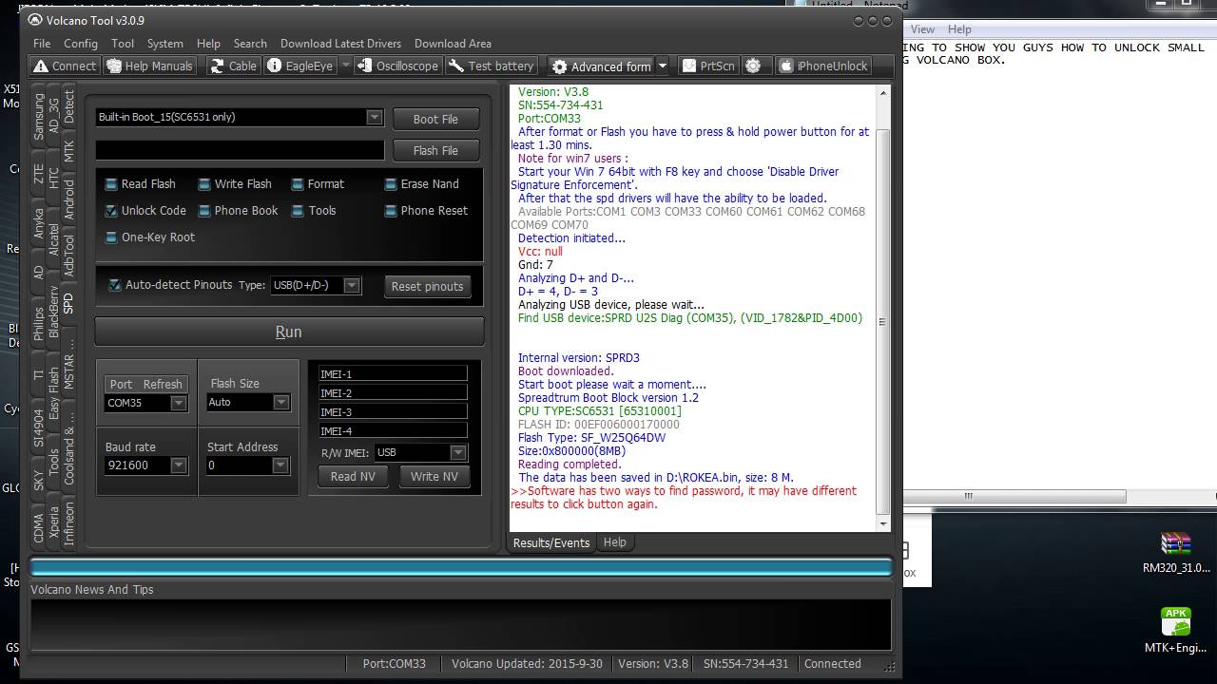Image resolution: width=1217 pixels, height=684 pixels.
Task: Open the Start Address dropdown
Action: coord(280,465)
